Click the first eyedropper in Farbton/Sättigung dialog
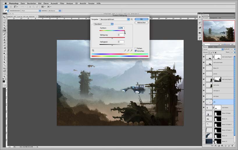 [x=125, y=51]
